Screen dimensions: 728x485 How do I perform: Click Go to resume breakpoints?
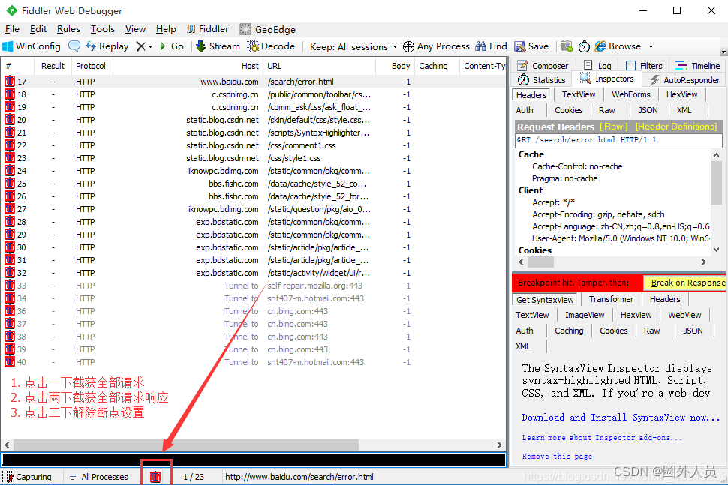tap(171, 46)
